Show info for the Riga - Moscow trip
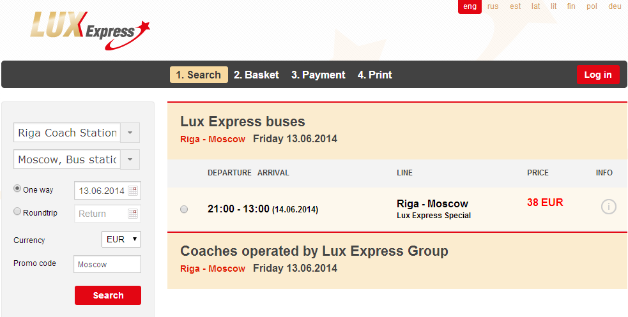 (608, 207)
